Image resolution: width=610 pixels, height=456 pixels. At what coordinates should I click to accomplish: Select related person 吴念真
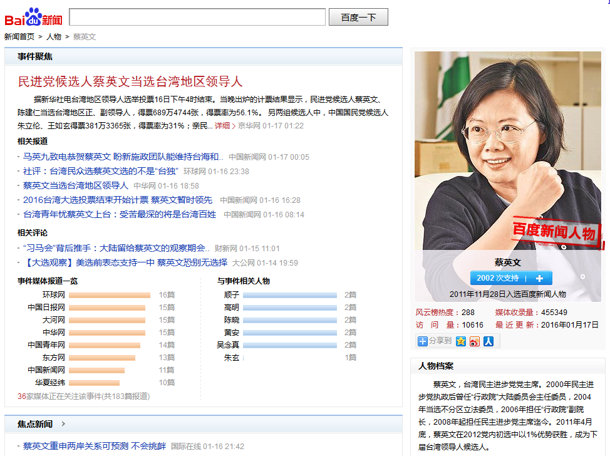(x=228, y=345)
